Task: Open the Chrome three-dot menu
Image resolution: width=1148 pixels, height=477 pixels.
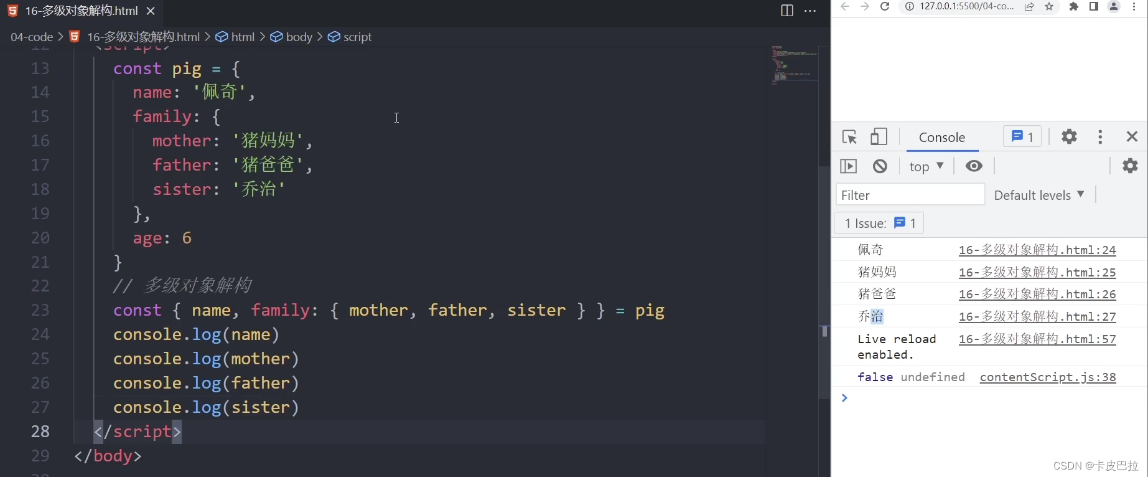Action: coord(1134,7)
